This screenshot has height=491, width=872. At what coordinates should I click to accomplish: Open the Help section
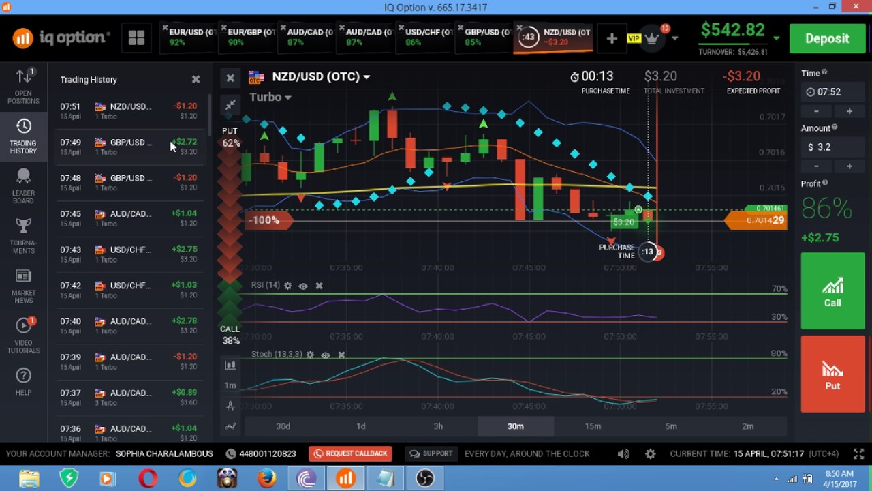pos(23,382)
